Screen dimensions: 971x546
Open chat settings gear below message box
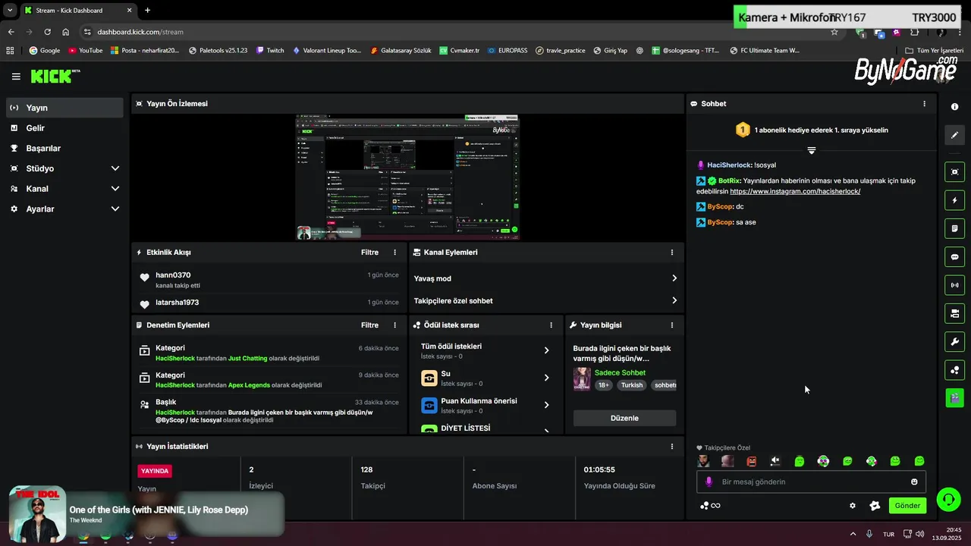pos(853,506)
